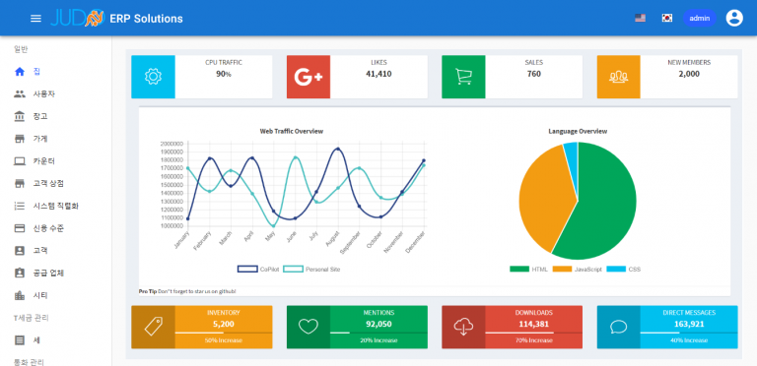Click the 90% CPU traffic value
757x366 pixels.
[224, 74]
